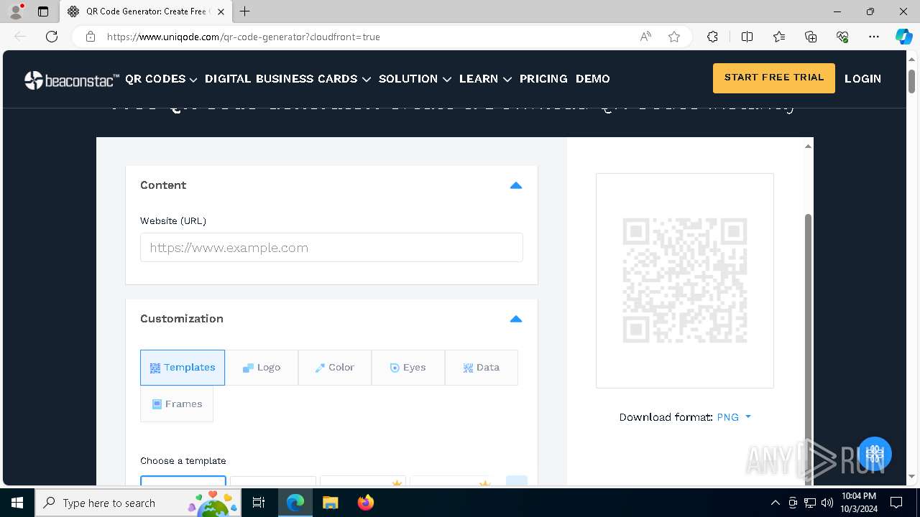Open the Eyes customization tab
The image size is (920, 517).
point(408,368)
